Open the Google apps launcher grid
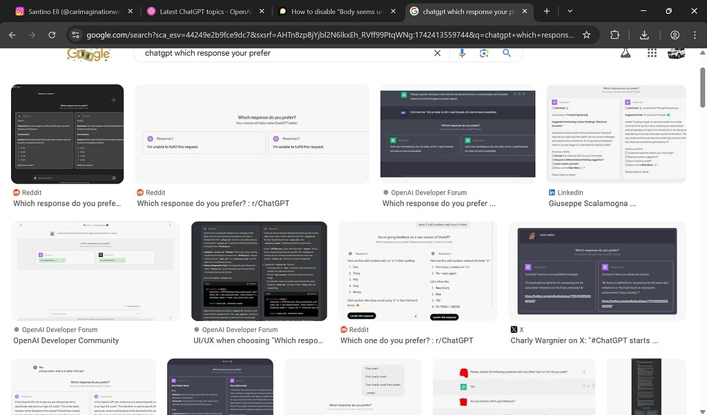 click(651, 52)
